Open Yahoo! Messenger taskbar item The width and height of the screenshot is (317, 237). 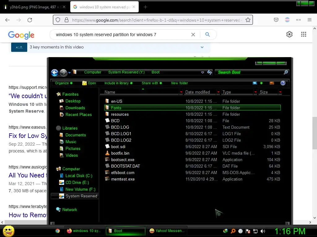(x=167, y=231)
